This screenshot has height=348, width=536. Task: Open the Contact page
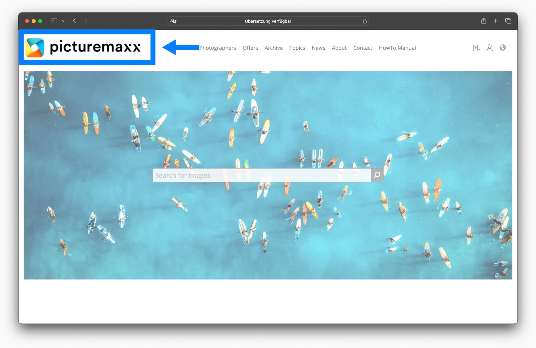(x=363, y=48)
